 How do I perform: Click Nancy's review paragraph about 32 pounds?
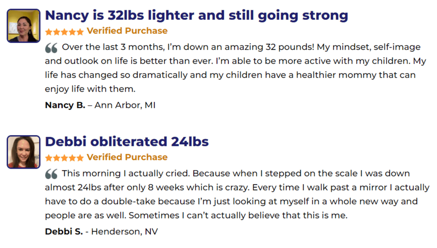pyautogui.click(x=236, y=68)
